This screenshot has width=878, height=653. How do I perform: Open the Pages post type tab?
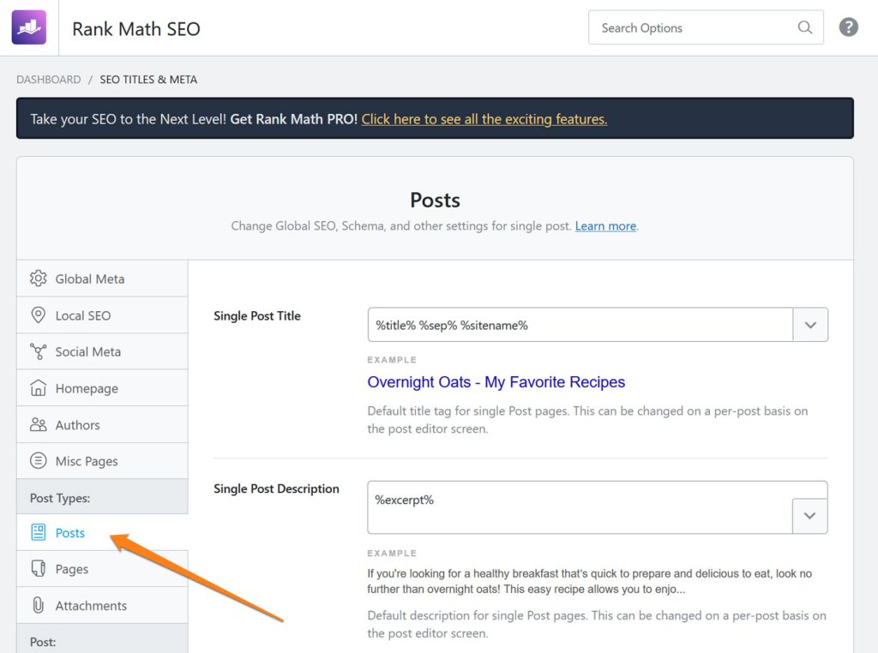pyautogui.click(x=103, y=568)
